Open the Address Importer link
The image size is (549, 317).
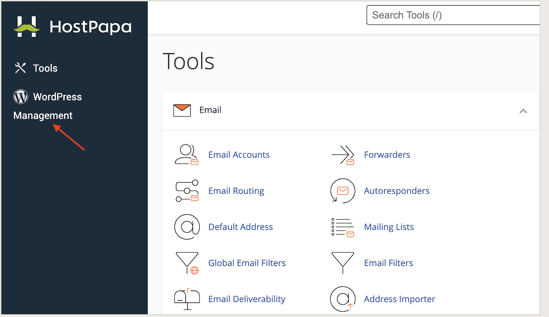coord(399,299)
